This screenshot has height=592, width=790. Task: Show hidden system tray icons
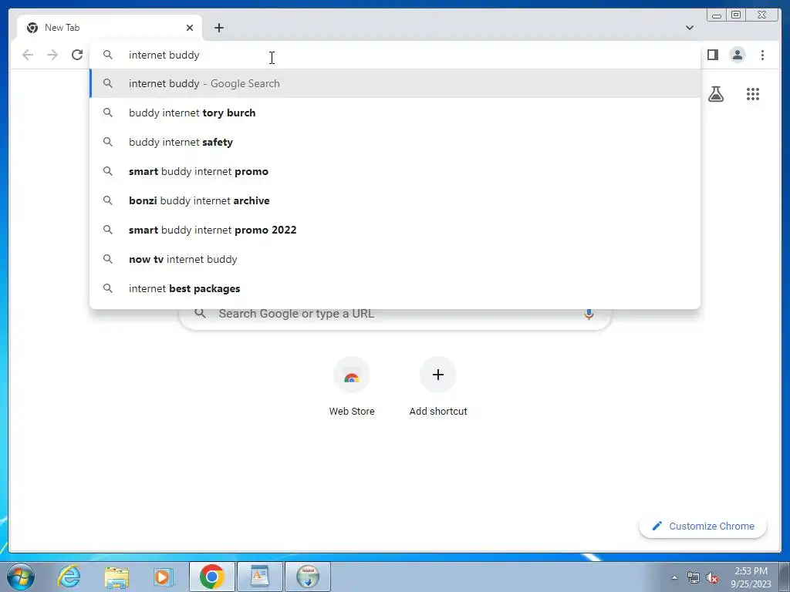(x=674, y=577)
